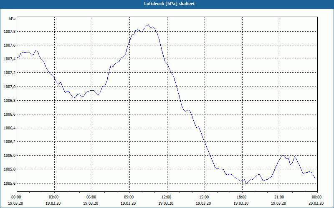The image size is (334, 208).
Task: Click the 20.03.20 date label
Action: pyautogui.click(x=316, y=203)
